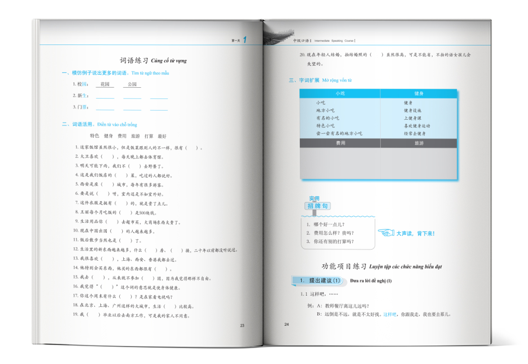Click page number 23 on the left page
This screenshot has width=528, height=364.
242,325
